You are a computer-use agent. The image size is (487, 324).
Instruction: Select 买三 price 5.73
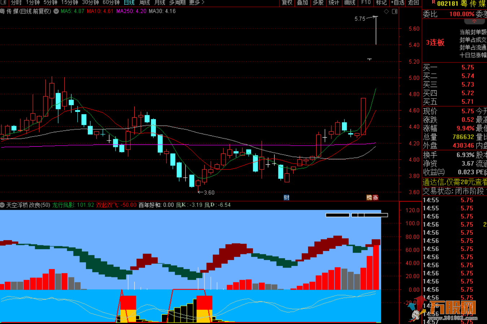pos(468,85)
